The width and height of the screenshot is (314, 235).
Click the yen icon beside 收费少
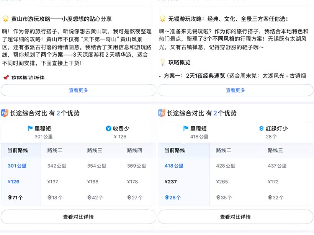(x=108, y=129)
